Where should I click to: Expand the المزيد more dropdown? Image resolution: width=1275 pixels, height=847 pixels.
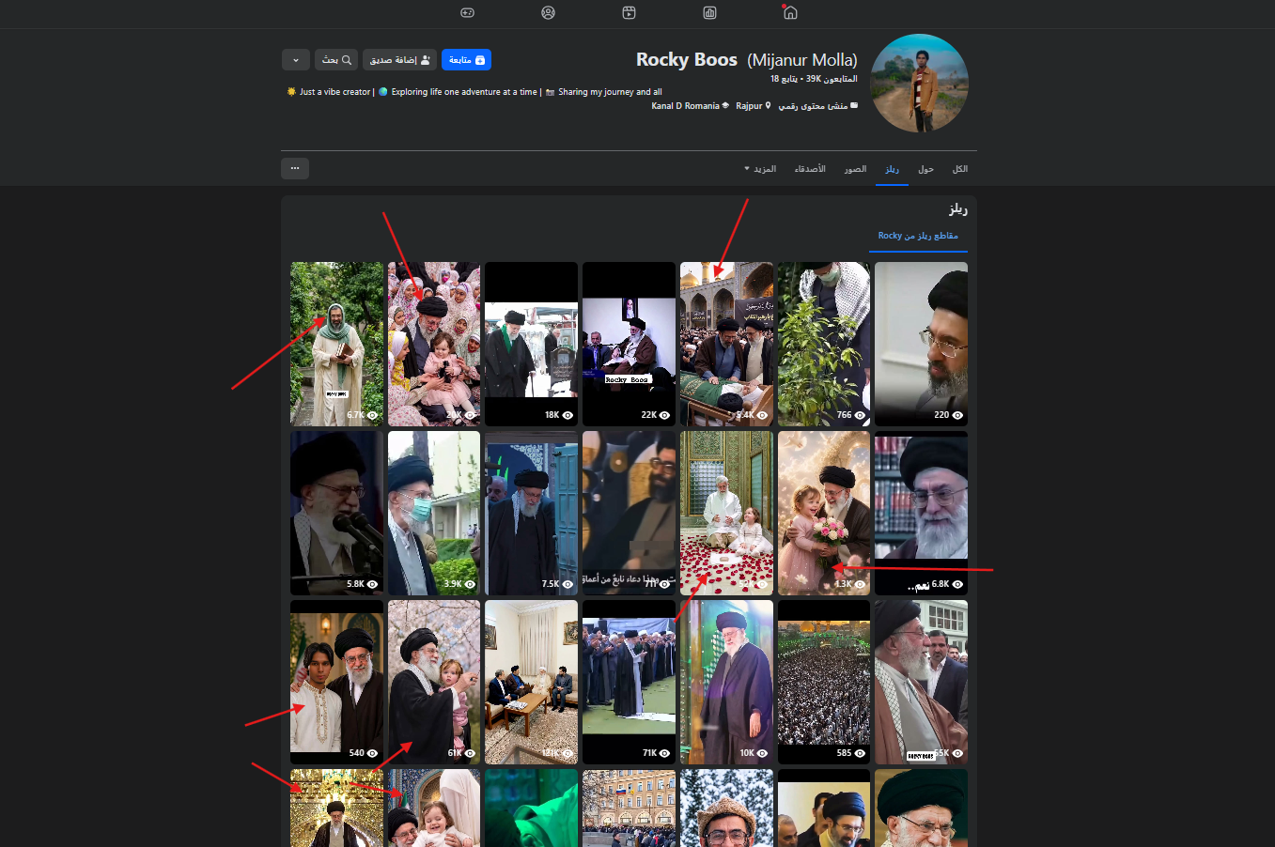click(760, 169)
